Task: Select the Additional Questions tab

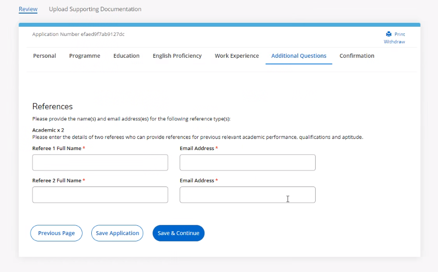Action: (x=299, y=56)
